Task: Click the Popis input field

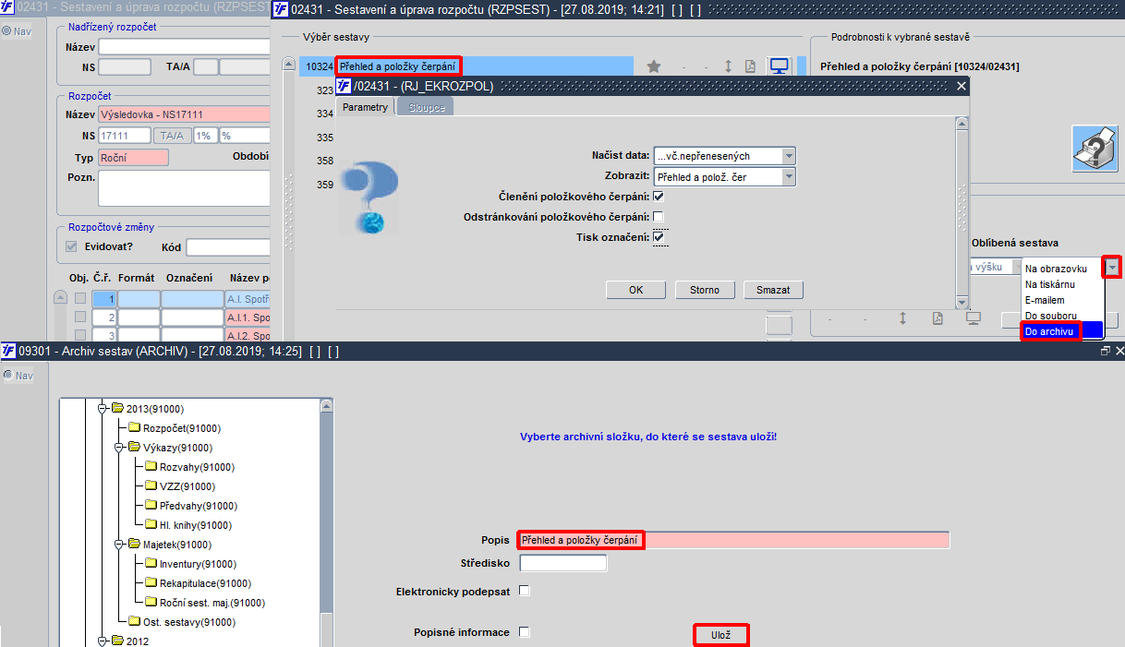Action: click(734, 540)
